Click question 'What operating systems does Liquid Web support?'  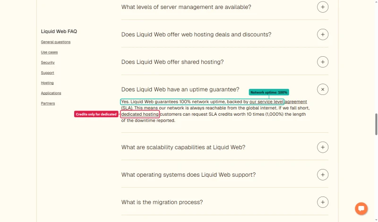(188, 175)
